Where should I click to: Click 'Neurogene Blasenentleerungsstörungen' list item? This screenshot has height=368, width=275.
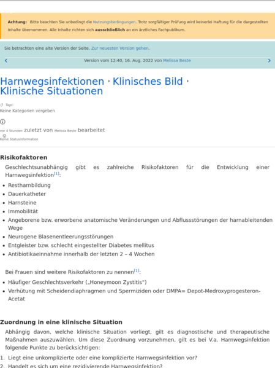(x=61, y=237)
